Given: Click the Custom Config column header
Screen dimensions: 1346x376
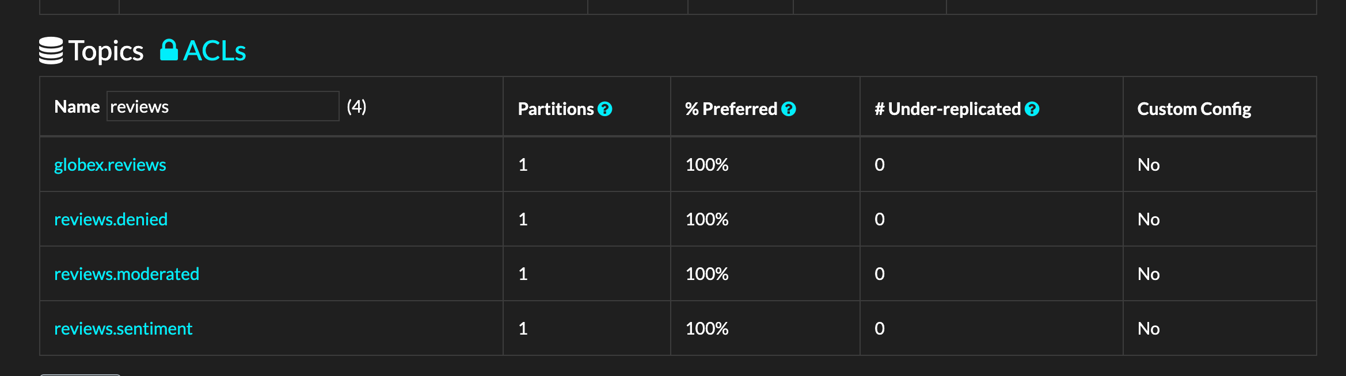Looking at the screenshot, I should click(1194, 109).
